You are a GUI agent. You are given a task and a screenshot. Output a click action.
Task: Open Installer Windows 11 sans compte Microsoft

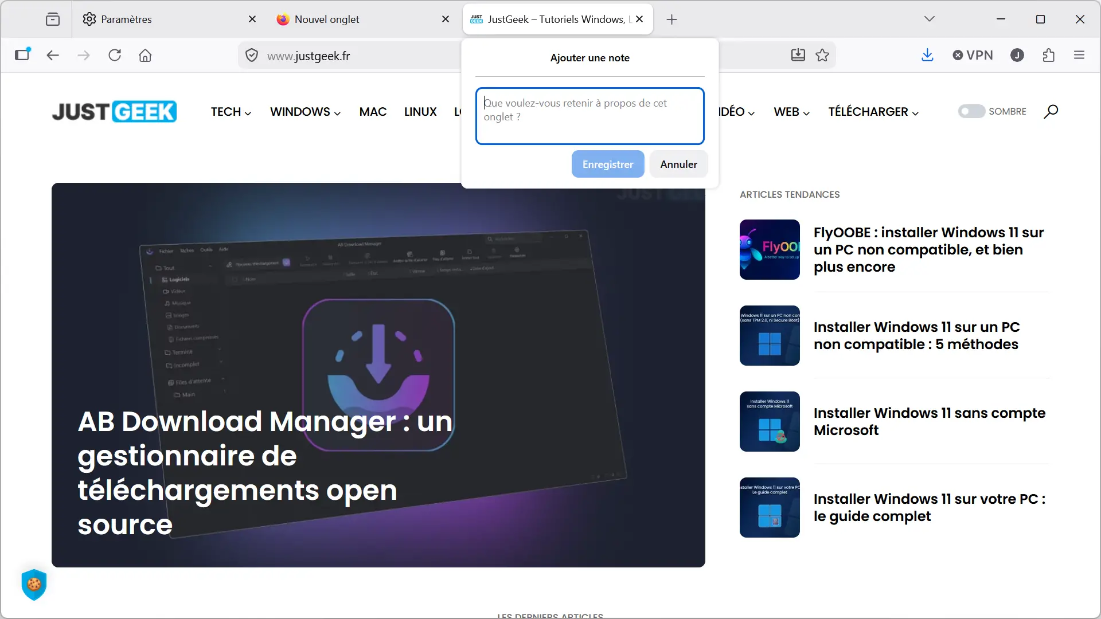930,422
